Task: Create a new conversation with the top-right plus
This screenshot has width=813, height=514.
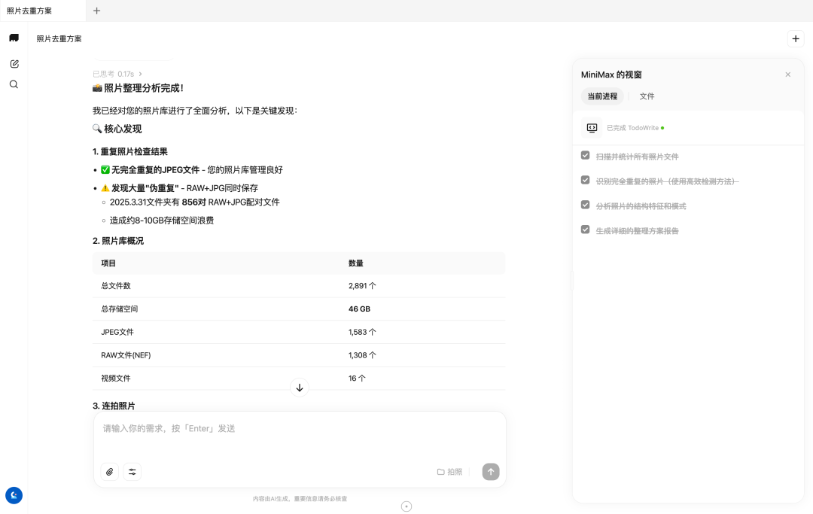Action: point(796,38)
